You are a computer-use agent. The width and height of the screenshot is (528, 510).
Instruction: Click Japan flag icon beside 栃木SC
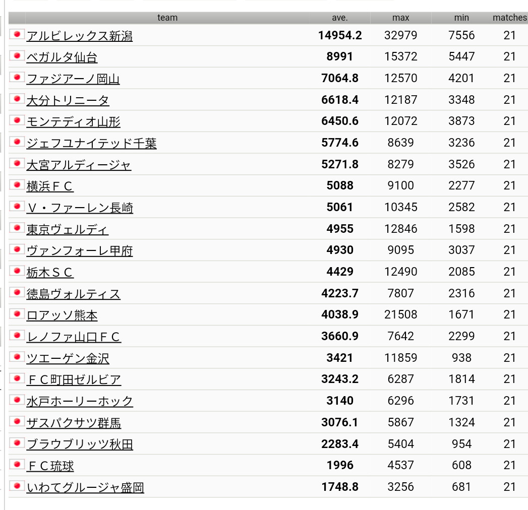coord(17,271)
